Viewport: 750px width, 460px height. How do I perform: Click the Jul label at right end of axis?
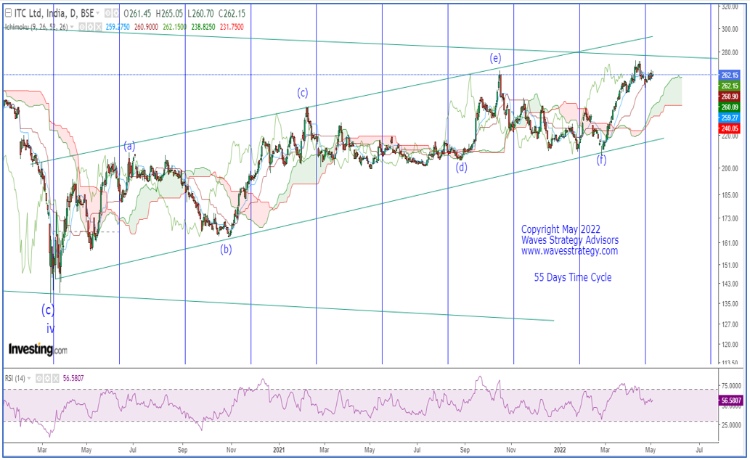point(699,450)
